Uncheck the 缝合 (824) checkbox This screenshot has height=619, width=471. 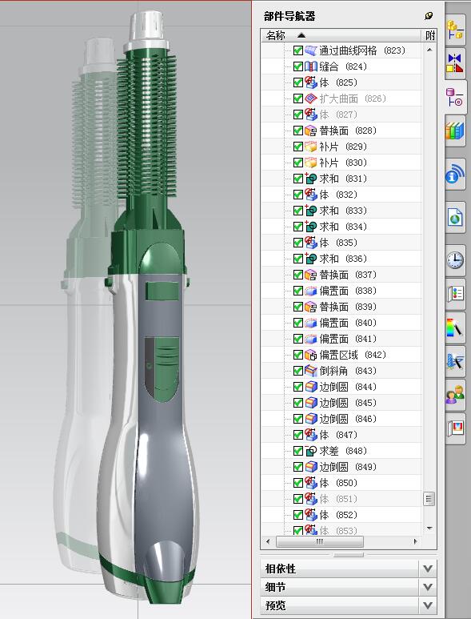click(x=298, y=66)
